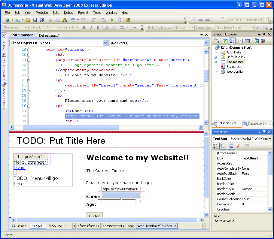
Task: Toggle Bold formatting button
Action: (x=84, y=28)
